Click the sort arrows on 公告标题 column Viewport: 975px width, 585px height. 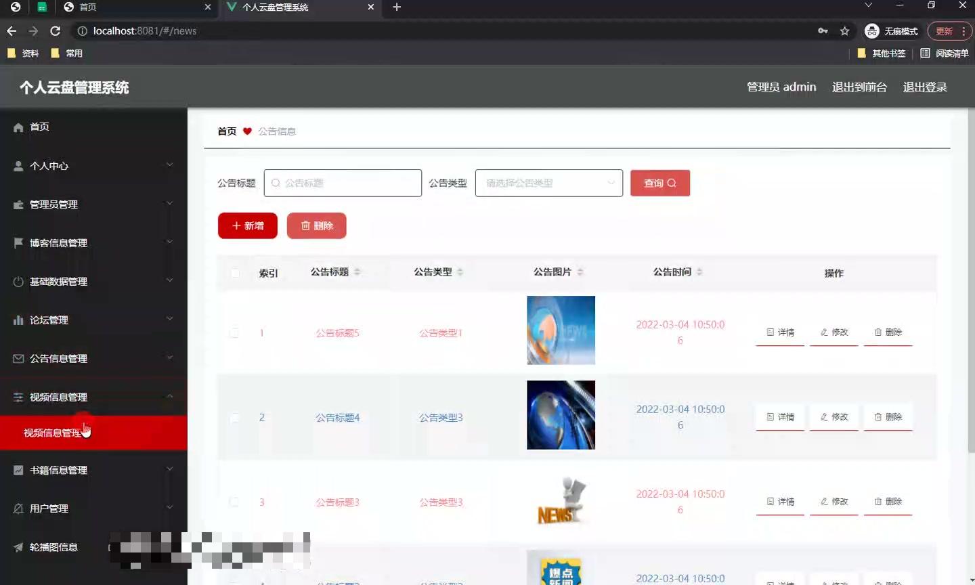(x=357, y=272)
